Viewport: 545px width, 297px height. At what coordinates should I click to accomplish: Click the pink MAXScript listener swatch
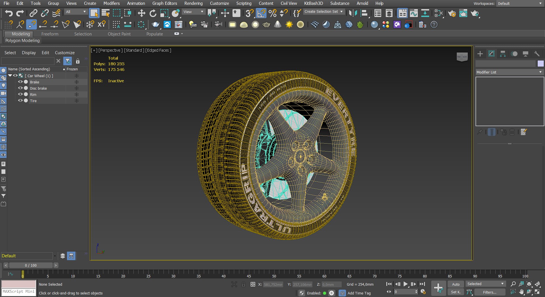(x=19, y=284)
